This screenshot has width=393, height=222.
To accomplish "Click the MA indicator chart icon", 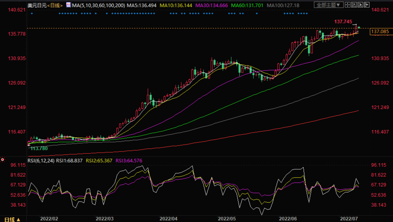I will [x=68, y=5].
